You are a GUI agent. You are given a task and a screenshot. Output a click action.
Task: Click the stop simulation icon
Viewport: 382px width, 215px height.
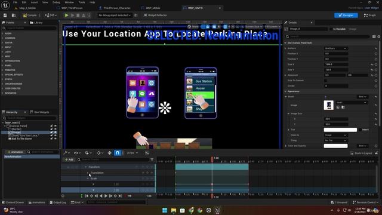click(x=78, y=16)
